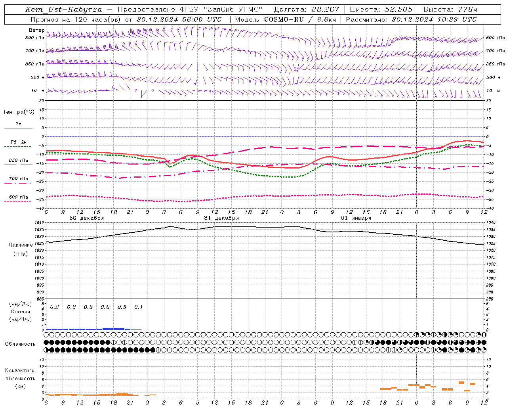
Task: Select the (гПа) unit under Давление
Action: click(x=21, y=254)
